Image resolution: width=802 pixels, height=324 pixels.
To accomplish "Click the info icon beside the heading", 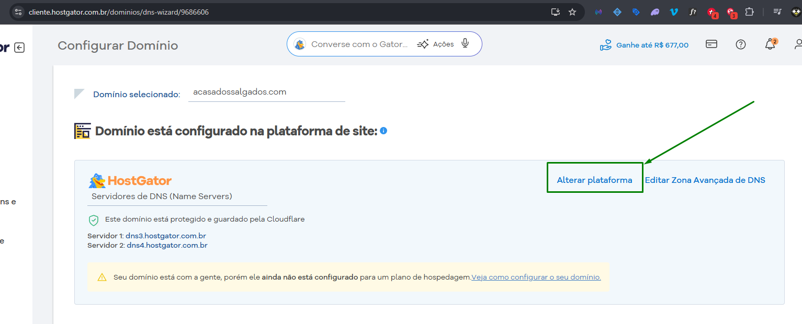I will tap(383, 131).
